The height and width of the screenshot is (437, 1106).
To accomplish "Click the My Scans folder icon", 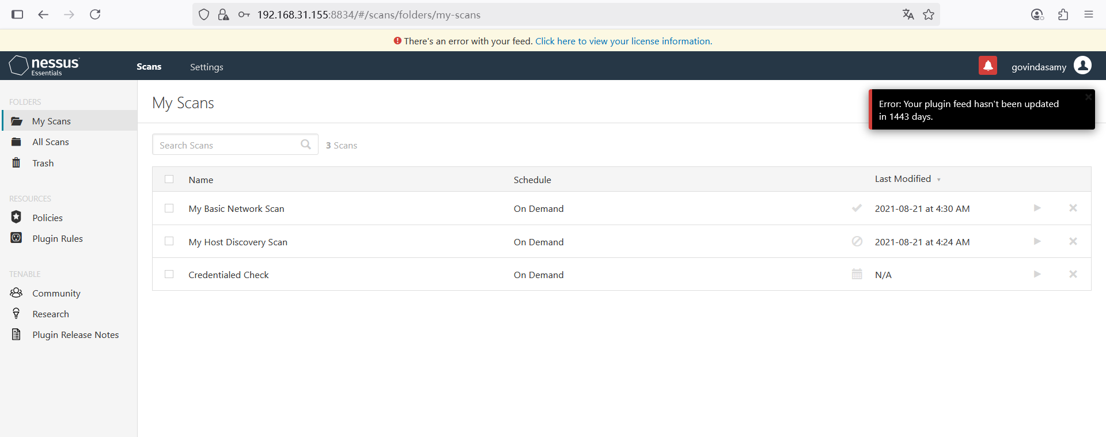I will tap(17, 121).
